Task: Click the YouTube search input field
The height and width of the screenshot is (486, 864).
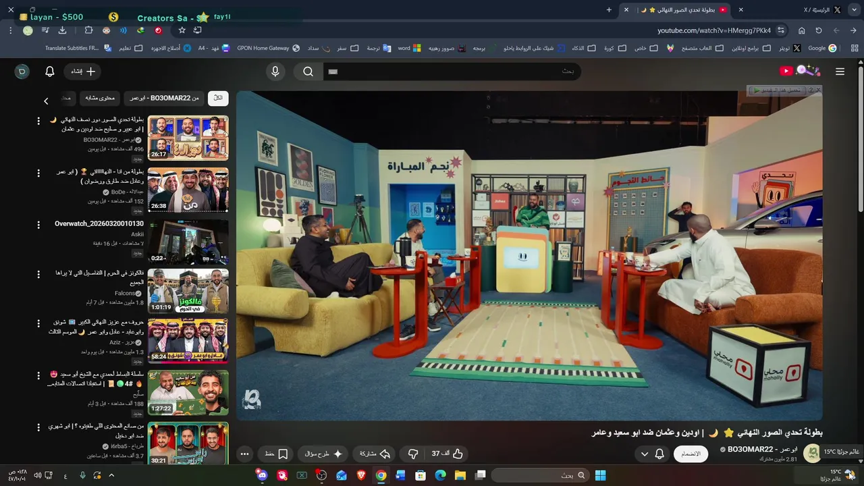Action: tap(452, 72)
